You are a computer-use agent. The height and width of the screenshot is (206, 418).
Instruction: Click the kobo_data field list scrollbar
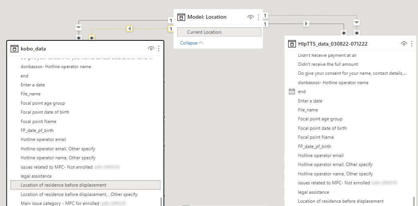(161, 202)
